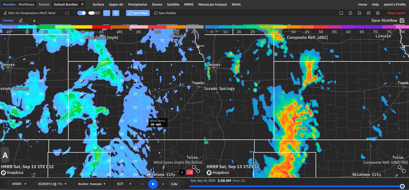Click the 1.0x playback speed button
The image size is (409, 190).
(x=174, y=184)
